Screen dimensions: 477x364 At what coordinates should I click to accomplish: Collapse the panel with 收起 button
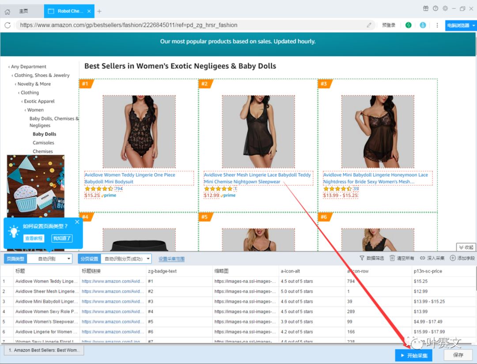(466, 247)
